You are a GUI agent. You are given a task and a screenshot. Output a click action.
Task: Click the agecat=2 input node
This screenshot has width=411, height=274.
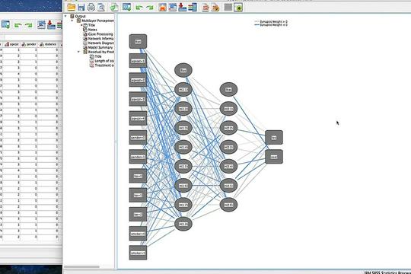138,80
